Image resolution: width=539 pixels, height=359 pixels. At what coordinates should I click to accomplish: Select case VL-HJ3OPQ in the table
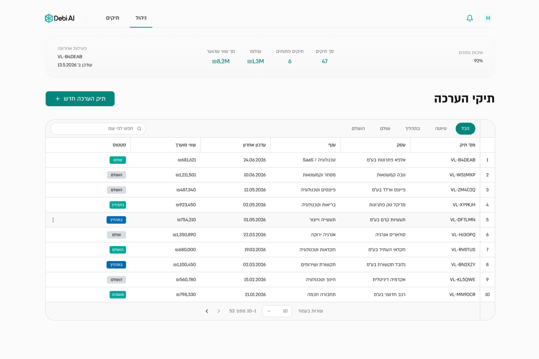463,235
